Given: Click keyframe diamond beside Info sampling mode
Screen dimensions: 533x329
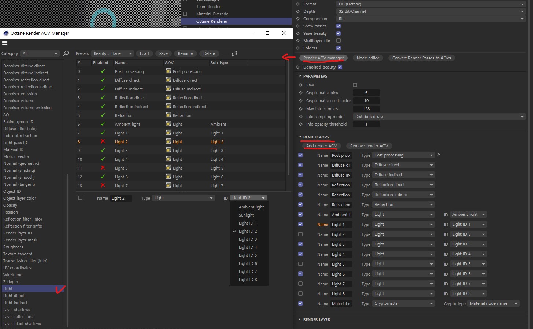Looking at the screenshot, I should pyautogui.click(x=301, y=117).
